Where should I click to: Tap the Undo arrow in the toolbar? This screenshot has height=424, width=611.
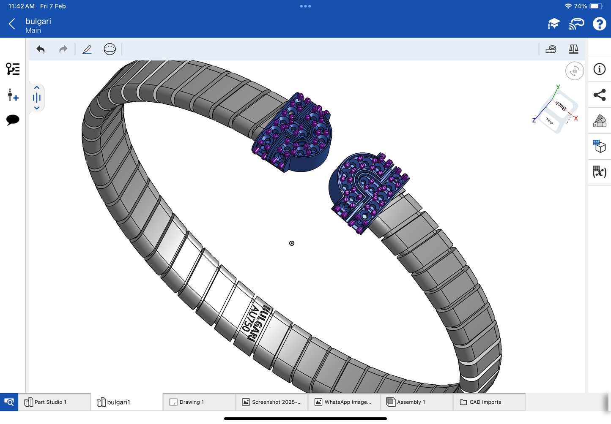(x=41, y=49)
